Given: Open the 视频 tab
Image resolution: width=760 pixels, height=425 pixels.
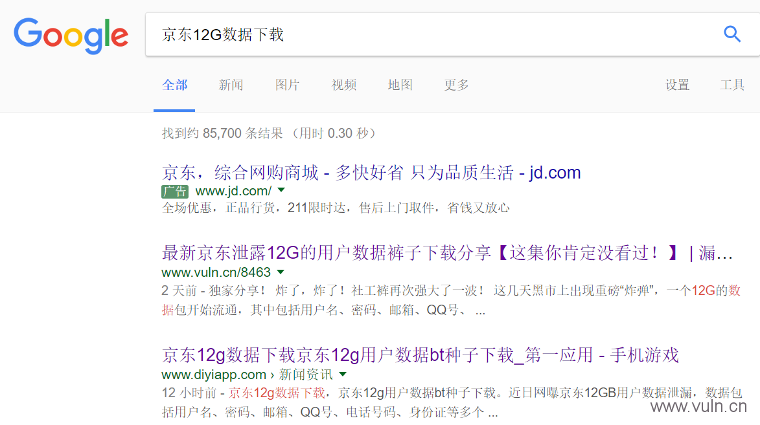Looking at the screenshot, I should [343, 85].
